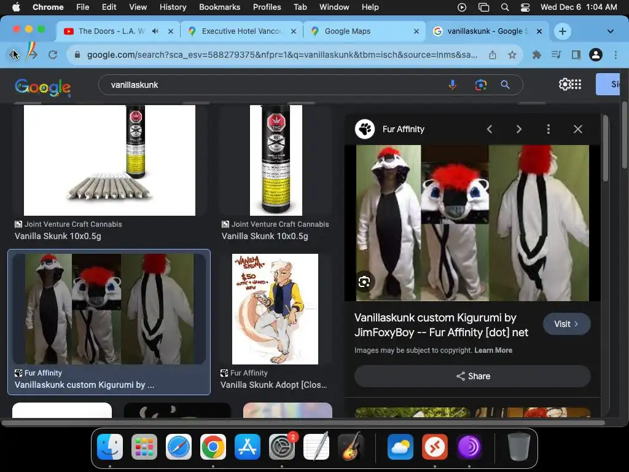Open the Apple menu
The width and height of the screenshot is (629, 472).
click(x=16, y=7)
